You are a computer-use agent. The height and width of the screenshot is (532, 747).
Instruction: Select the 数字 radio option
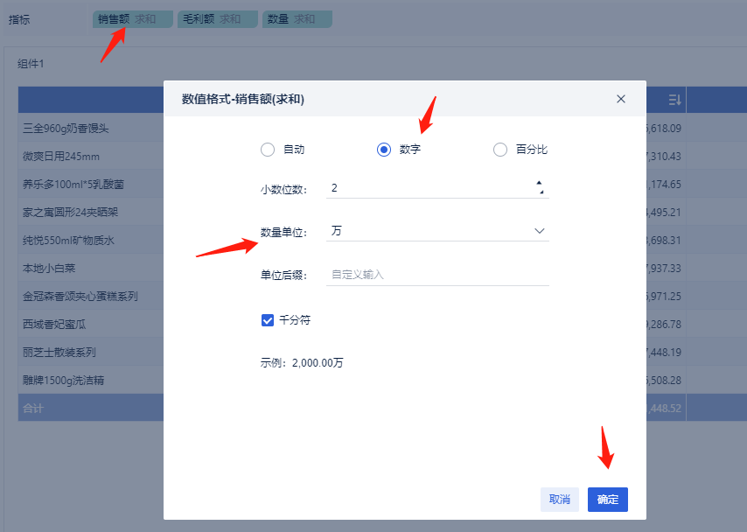tap(383, 150)
